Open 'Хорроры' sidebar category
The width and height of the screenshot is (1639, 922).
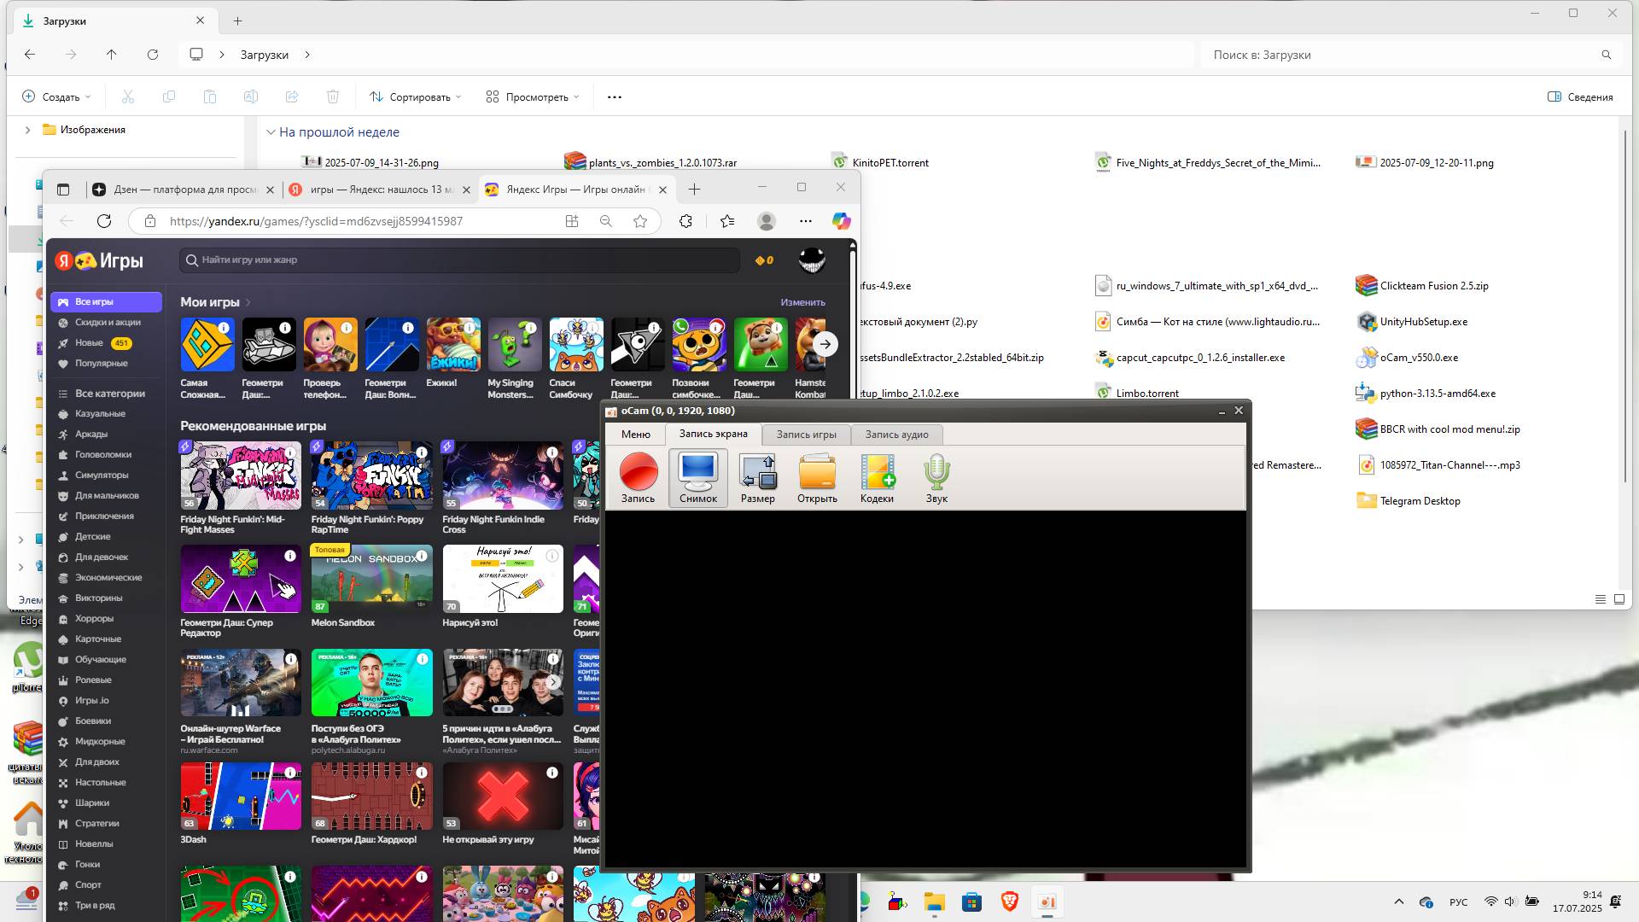click(93, 619)
